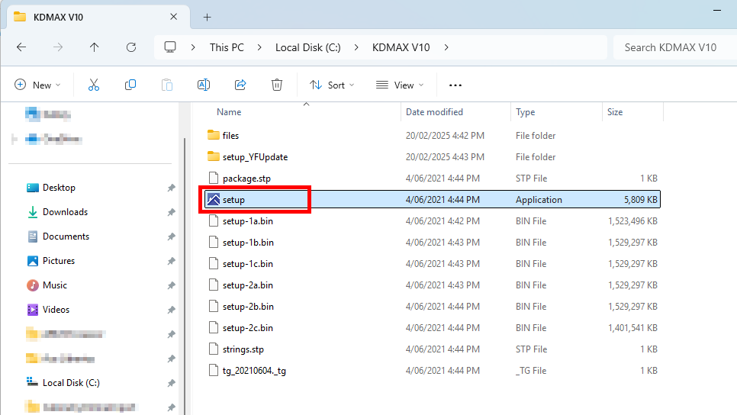This screenshot has height=415, width=737.
Task: Select the setup application file
Action: pos(433,199)
